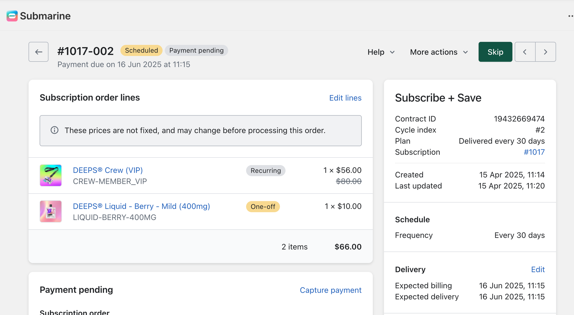Viewport: 574px width, 315px height.
Task: Click the Capture payment link
Action: pyautogui.click(x=330, y=290)
